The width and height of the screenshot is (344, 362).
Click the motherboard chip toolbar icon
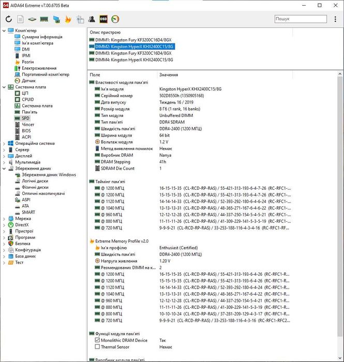point(32,19)
